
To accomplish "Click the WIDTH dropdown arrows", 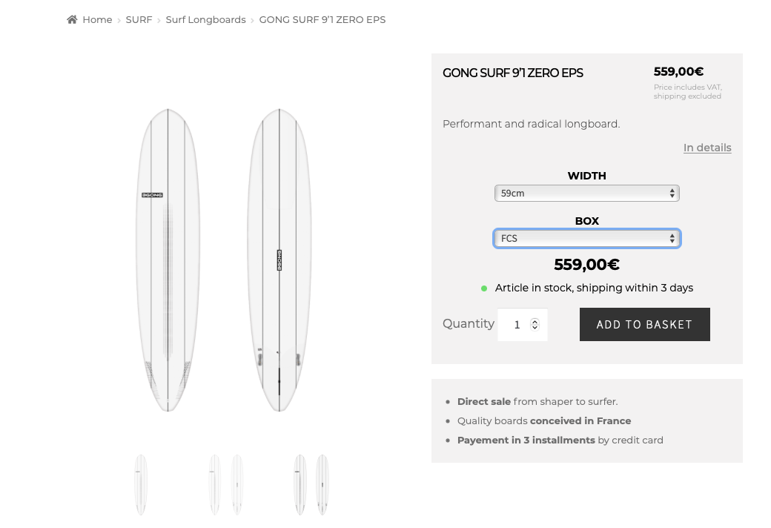I will 672,194.
